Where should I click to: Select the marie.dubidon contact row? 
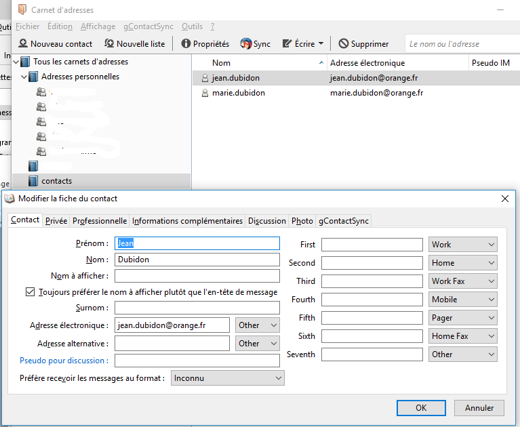[x=238, y=93]
